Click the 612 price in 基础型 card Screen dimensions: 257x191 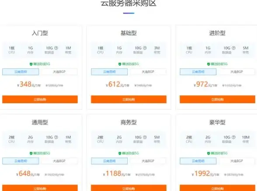(114, 84)
